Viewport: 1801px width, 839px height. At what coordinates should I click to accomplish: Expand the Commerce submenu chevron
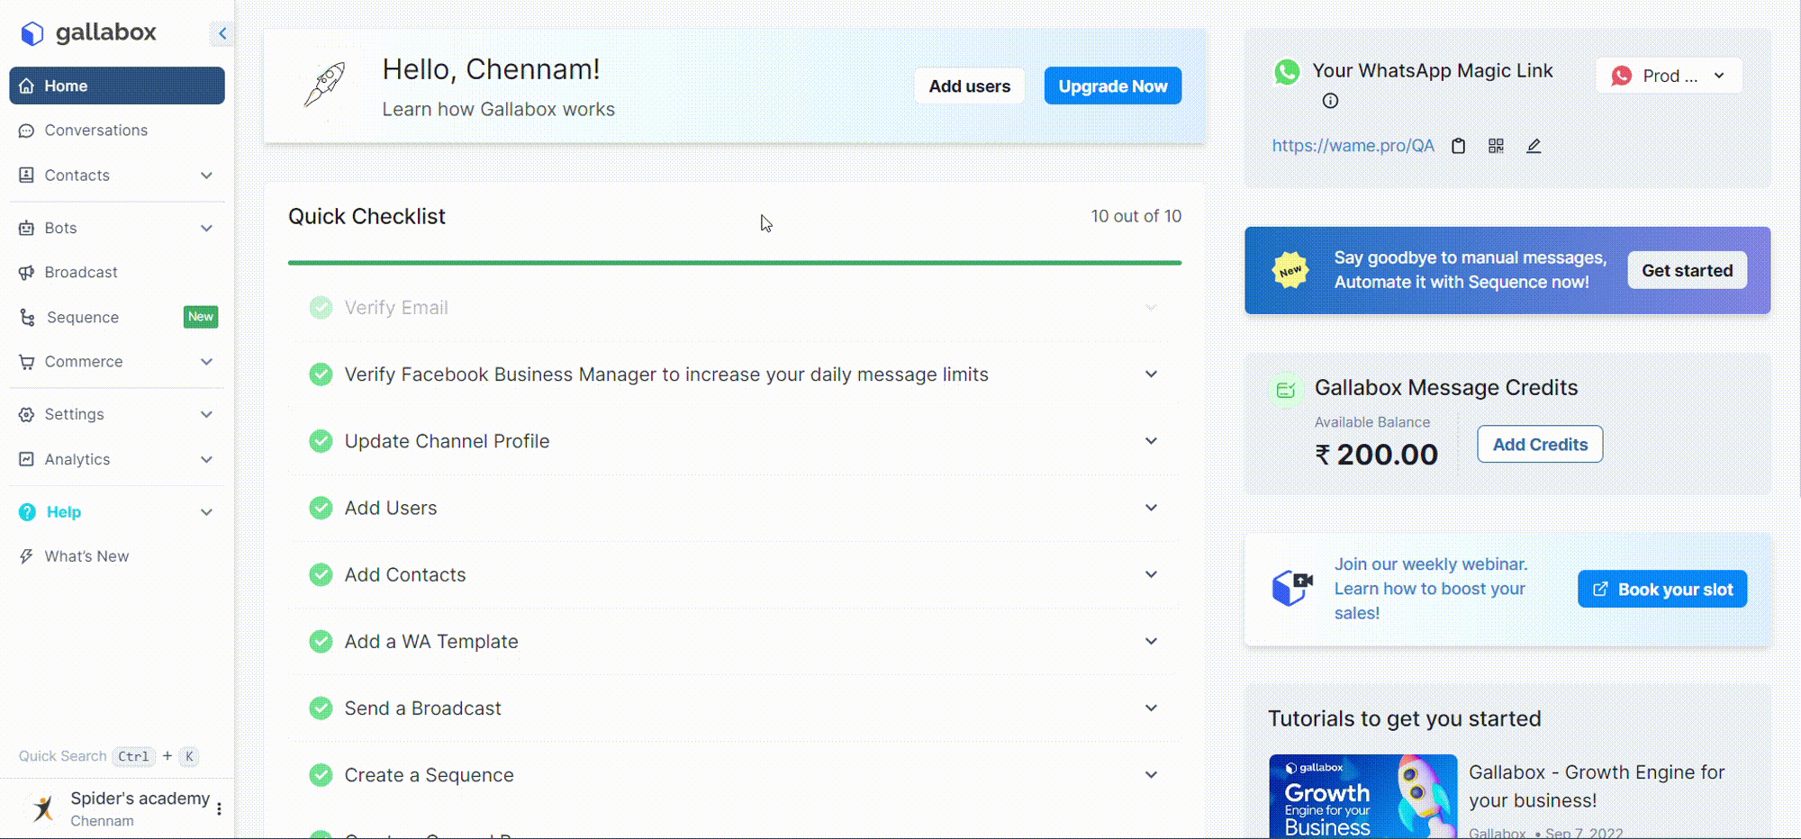coord(206,361)
